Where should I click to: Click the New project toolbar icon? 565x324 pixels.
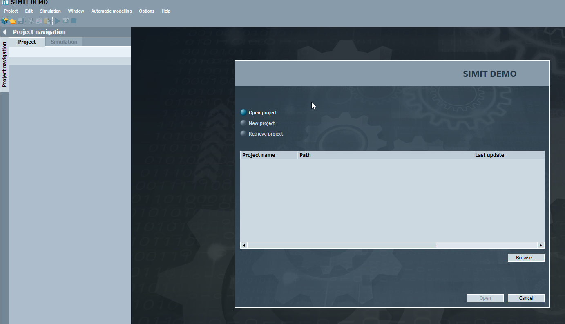click(5, 21)
